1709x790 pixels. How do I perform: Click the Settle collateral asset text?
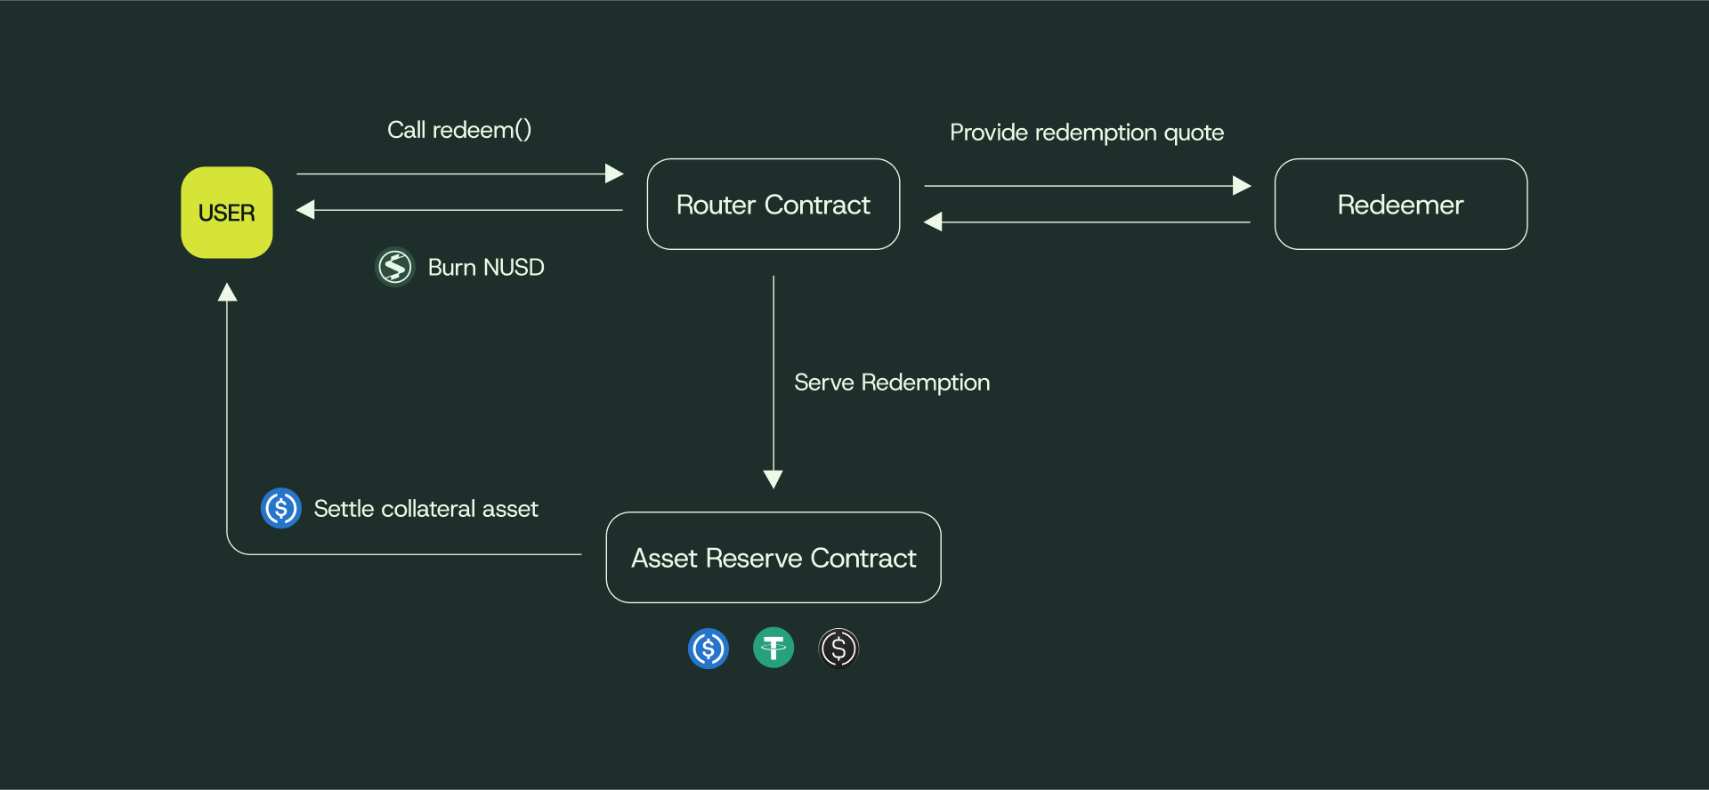click(426, 509)
